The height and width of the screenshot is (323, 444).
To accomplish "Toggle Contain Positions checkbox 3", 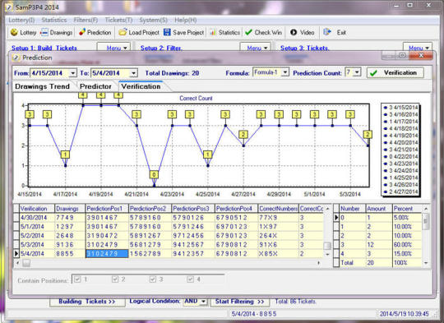I will coord(153,279).
